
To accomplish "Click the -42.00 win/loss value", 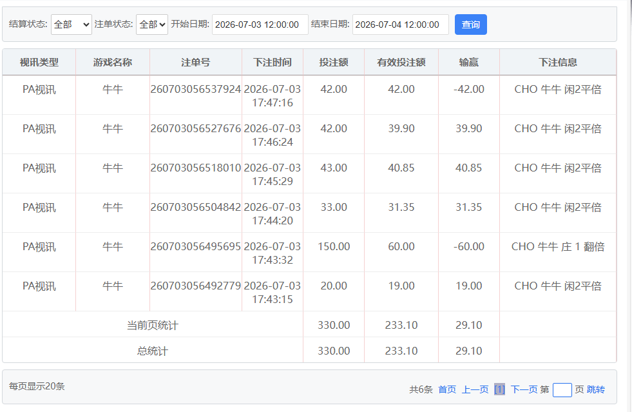I will coord(469,89).
